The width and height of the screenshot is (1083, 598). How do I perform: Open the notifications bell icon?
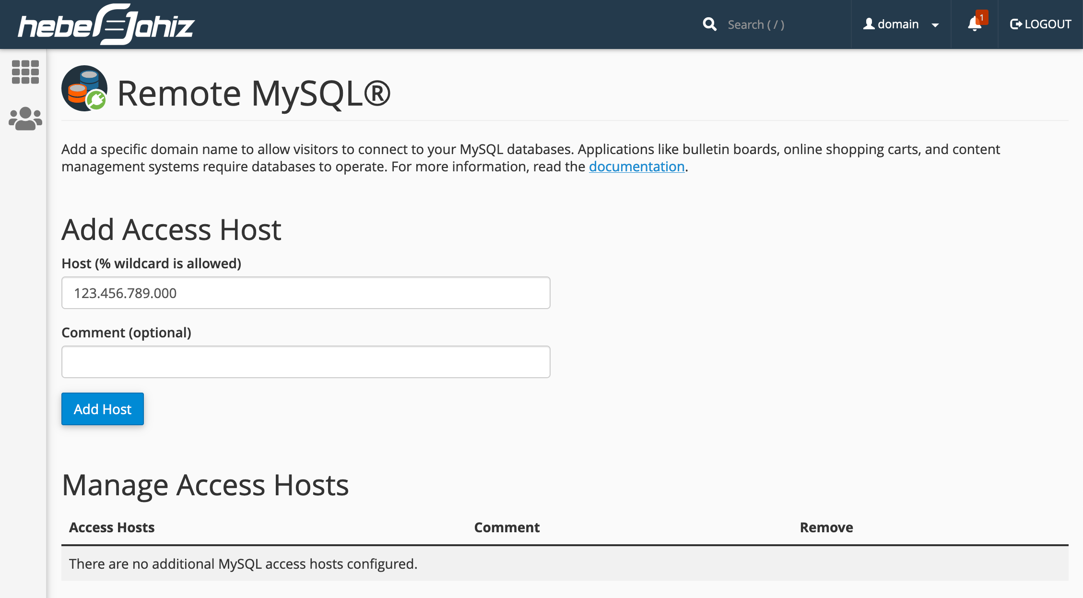coord(973,25)
